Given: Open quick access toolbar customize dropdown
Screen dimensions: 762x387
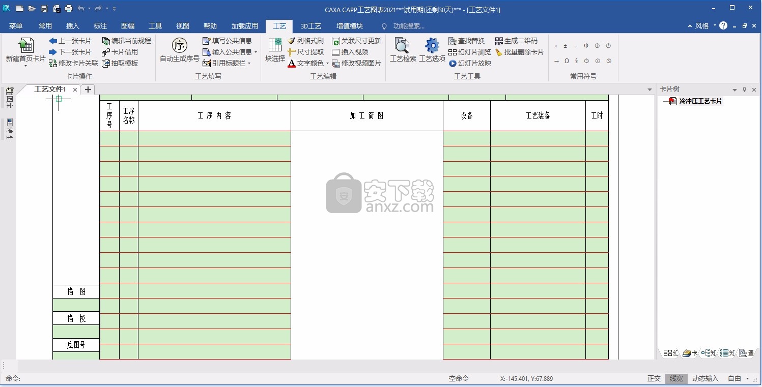Looking at the screenshot, I should [114, 9].
